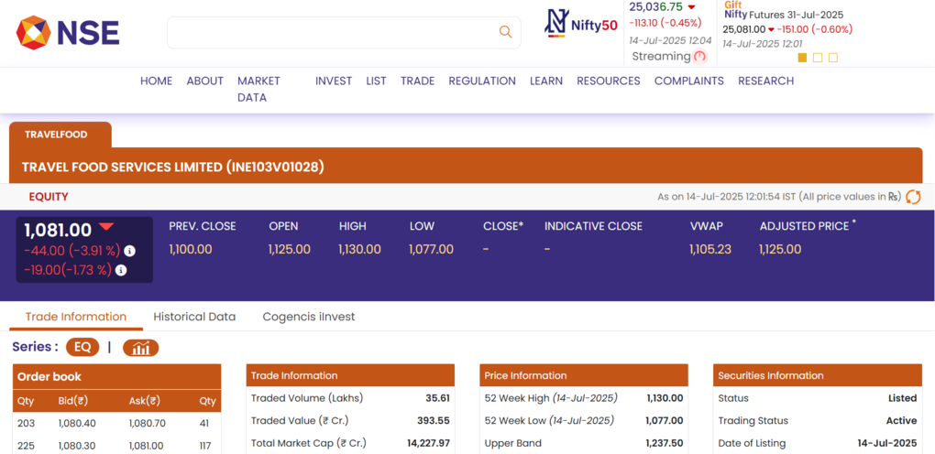Open the RESOURCES menu
Image resolution: width=935 pixels, height=454 pixels.
(609, 81)
